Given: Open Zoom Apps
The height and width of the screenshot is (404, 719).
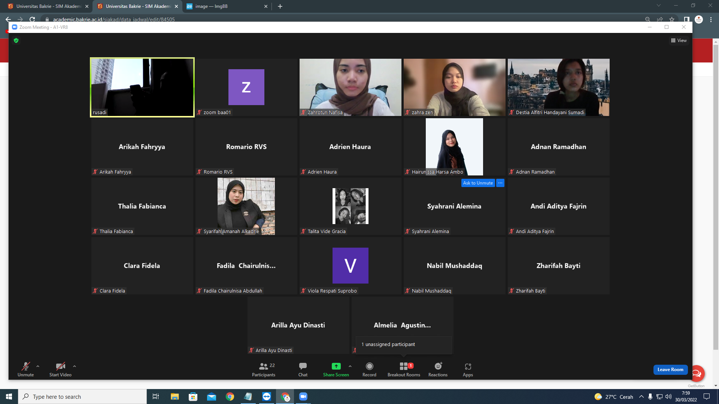Looking at the screenshot, I should (468, 369).
